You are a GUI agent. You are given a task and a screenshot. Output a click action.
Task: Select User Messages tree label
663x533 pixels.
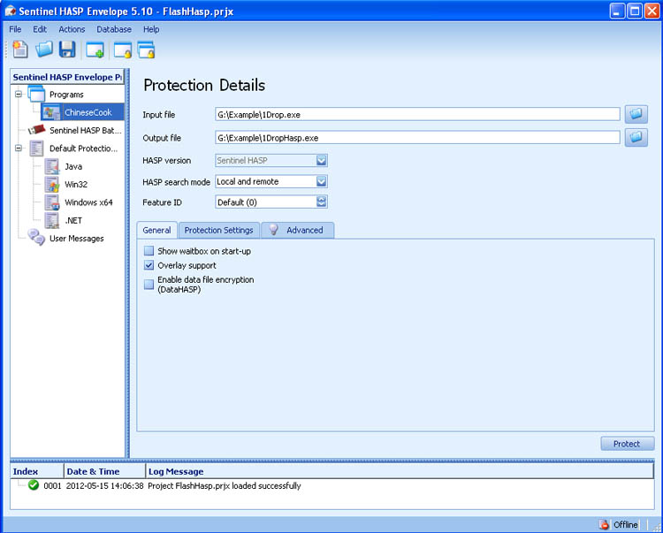(77, 239)
